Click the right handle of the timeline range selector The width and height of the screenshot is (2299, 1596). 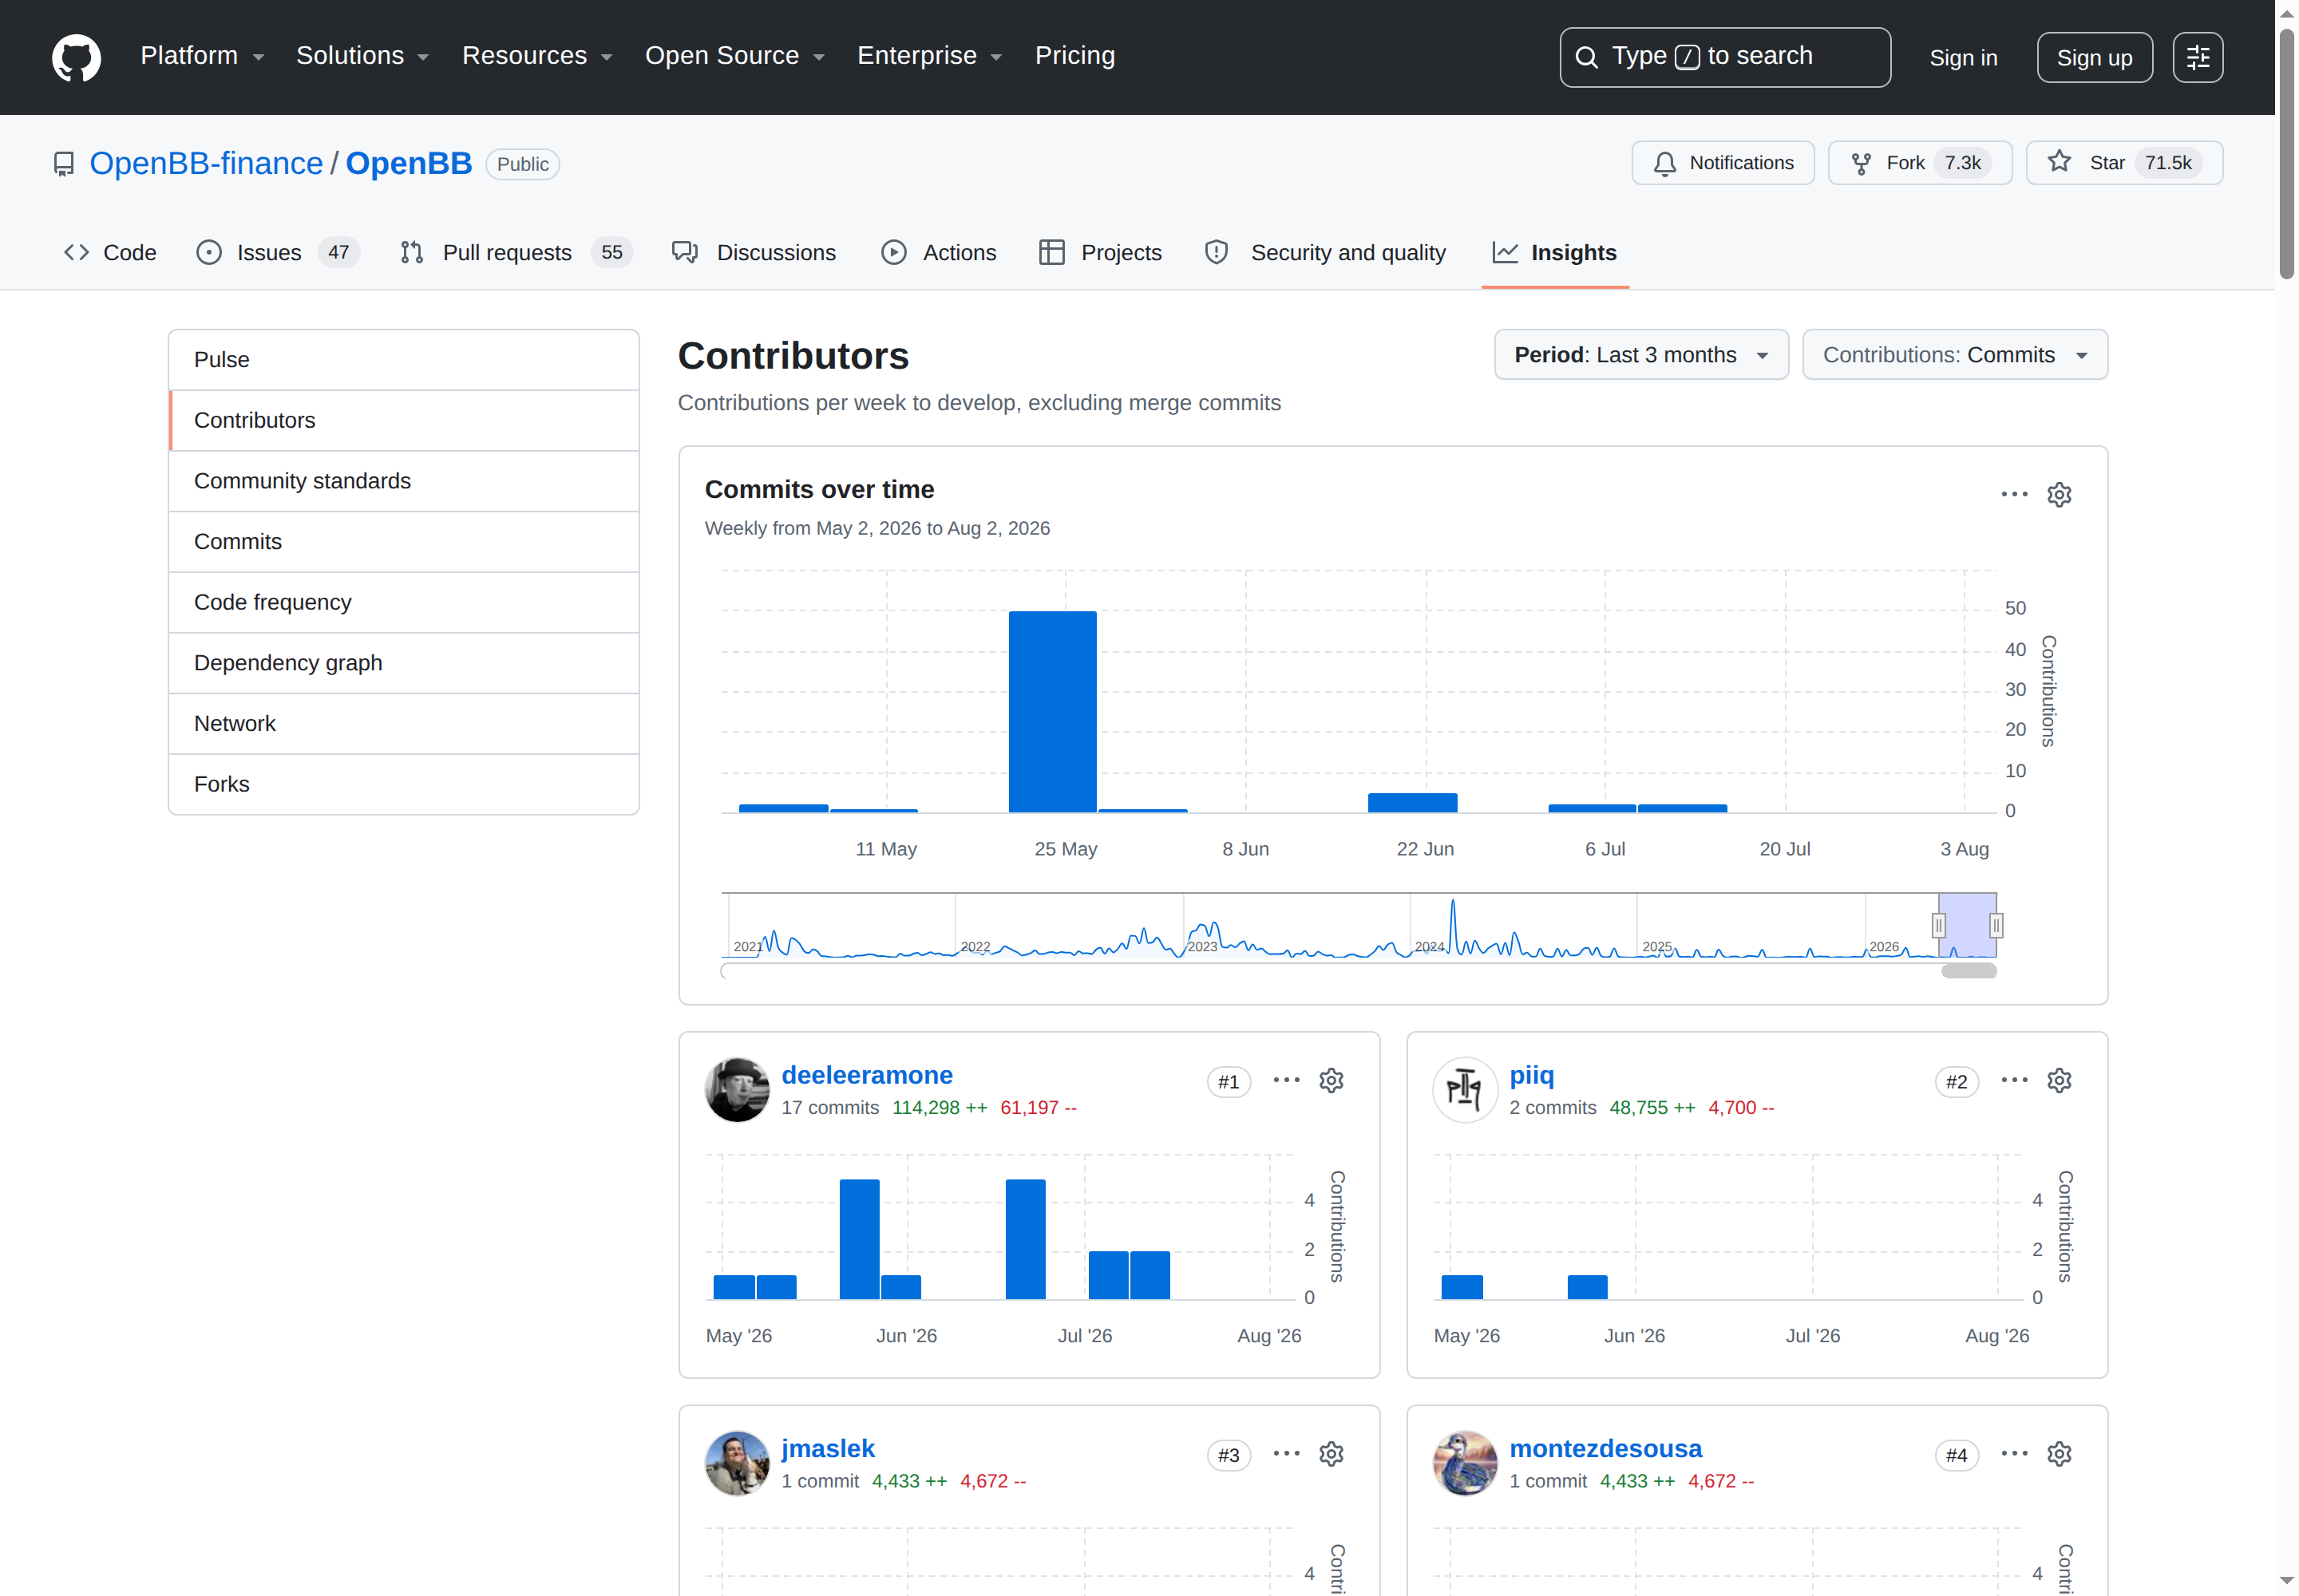1996,926
